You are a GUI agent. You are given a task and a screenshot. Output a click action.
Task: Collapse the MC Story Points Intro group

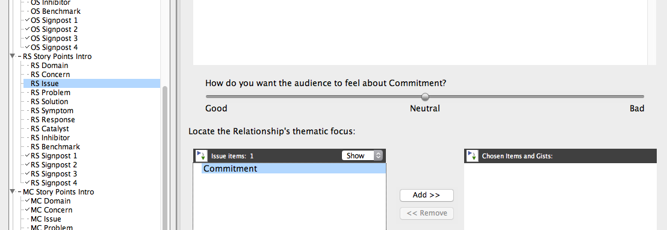click(12, 192)
